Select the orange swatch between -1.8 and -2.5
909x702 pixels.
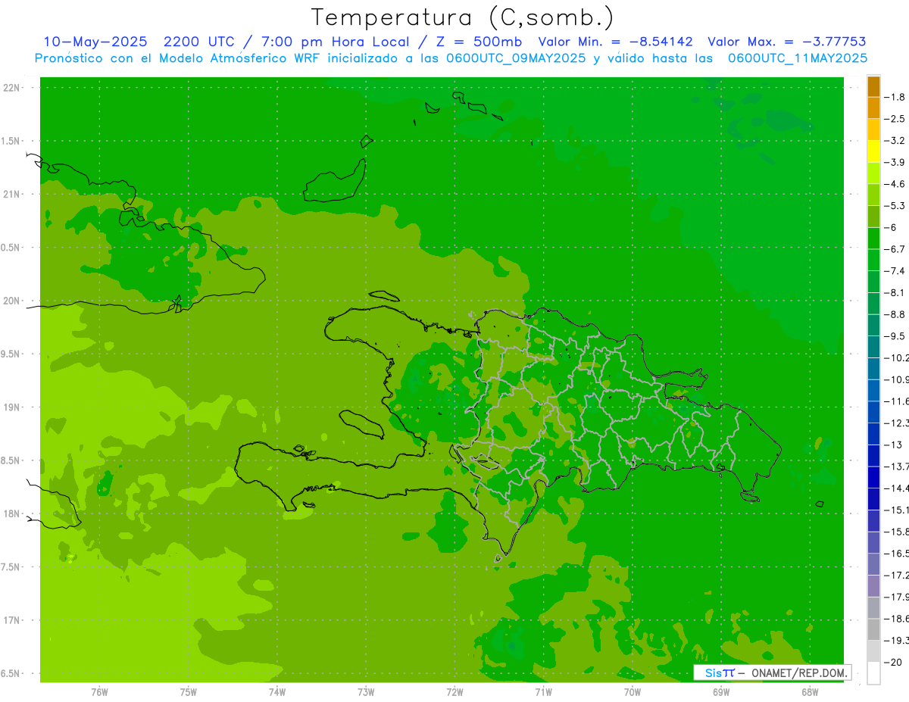click(873, 108)
